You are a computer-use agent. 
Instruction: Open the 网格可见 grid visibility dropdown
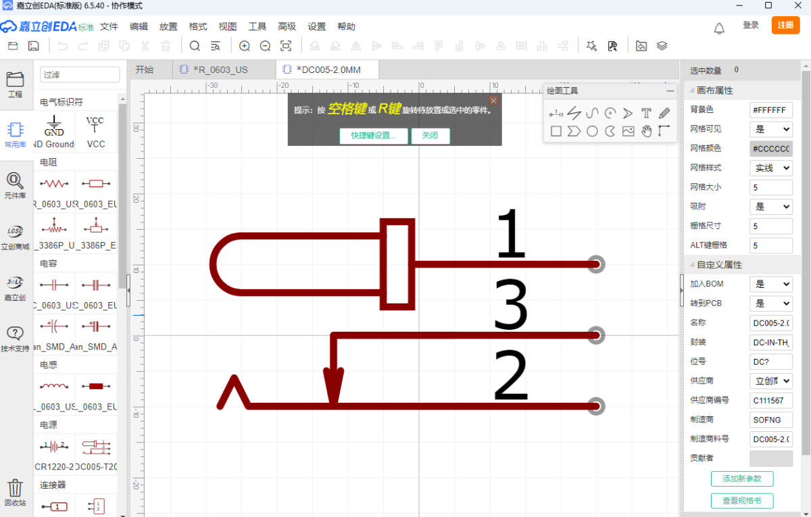(x=770, y=129)
